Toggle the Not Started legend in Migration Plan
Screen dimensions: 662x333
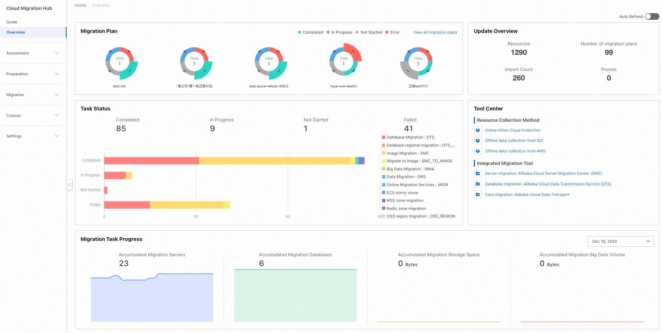tap(369, 32)
